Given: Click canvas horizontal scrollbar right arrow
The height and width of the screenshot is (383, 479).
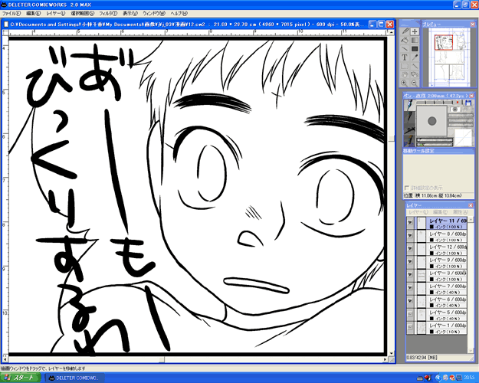Looking at the screenshot, I should tap(385, 359).
